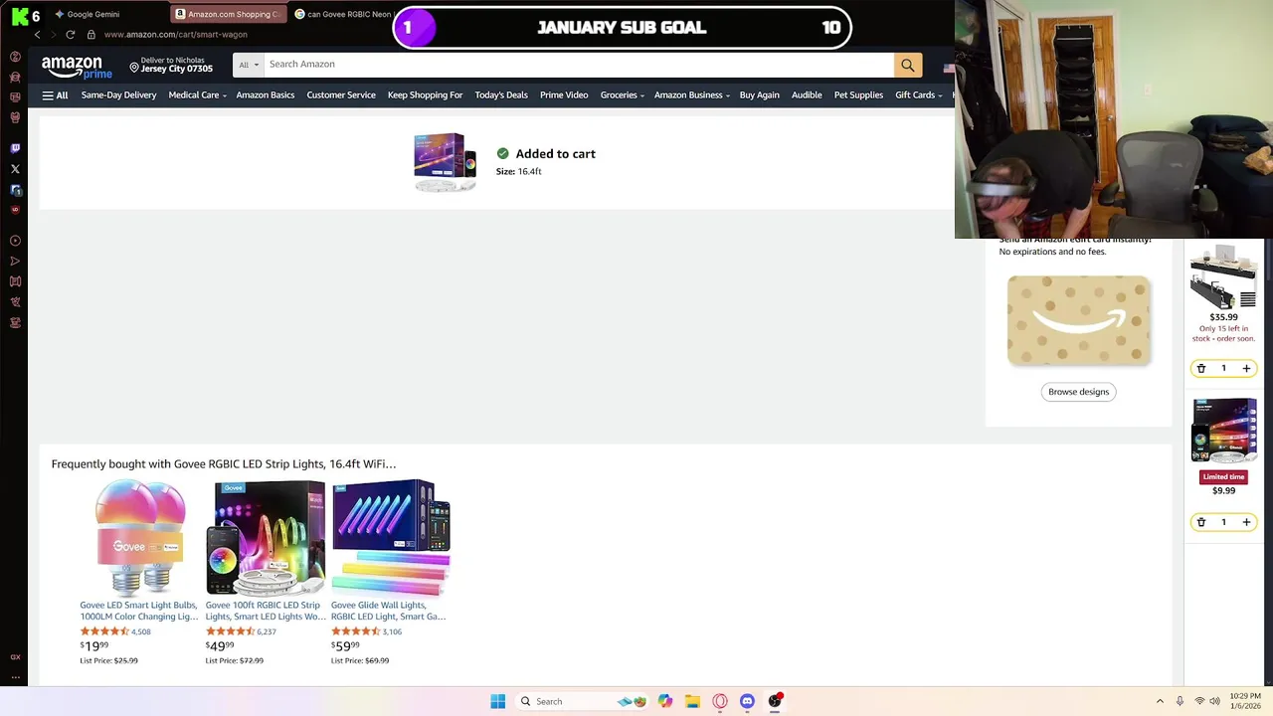Switch to Amazon.com Shopping Cart tab

[x=227, y=14]
